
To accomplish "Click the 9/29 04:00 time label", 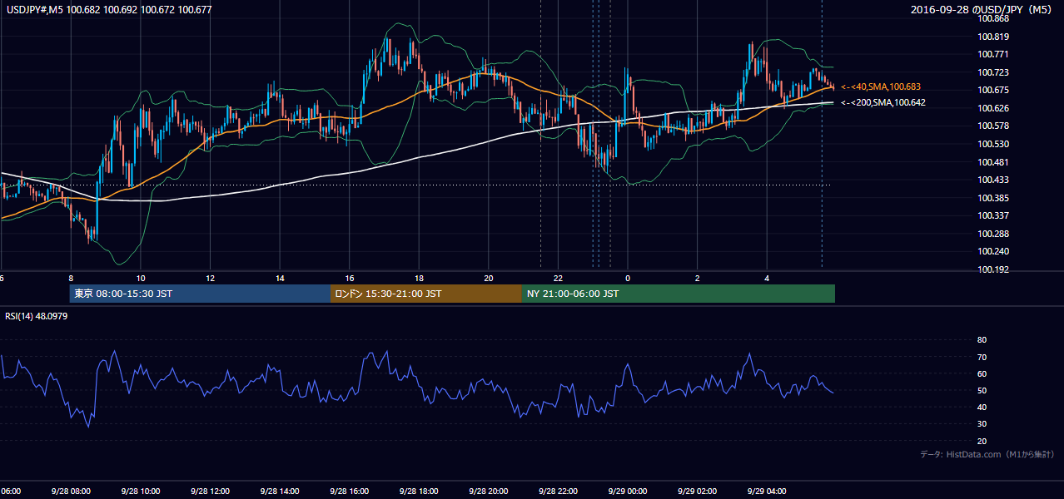I will coord(767,492).
